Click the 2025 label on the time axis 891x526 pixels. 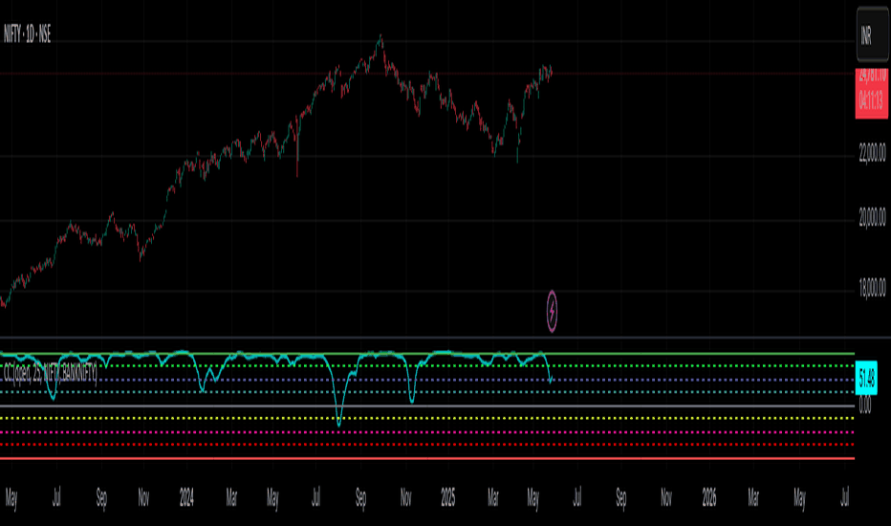448,498
